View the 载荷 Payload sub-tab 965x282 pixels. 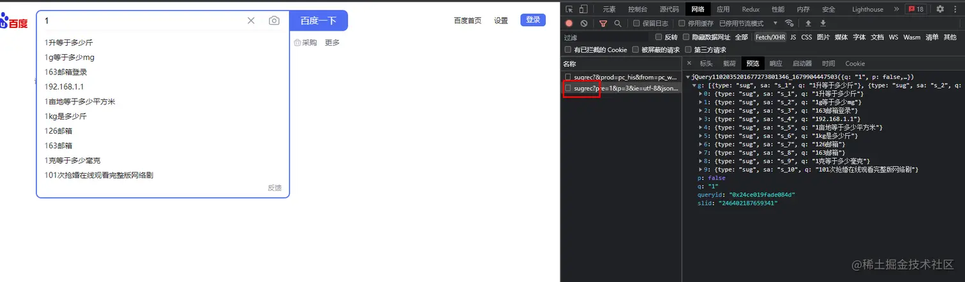729,64
